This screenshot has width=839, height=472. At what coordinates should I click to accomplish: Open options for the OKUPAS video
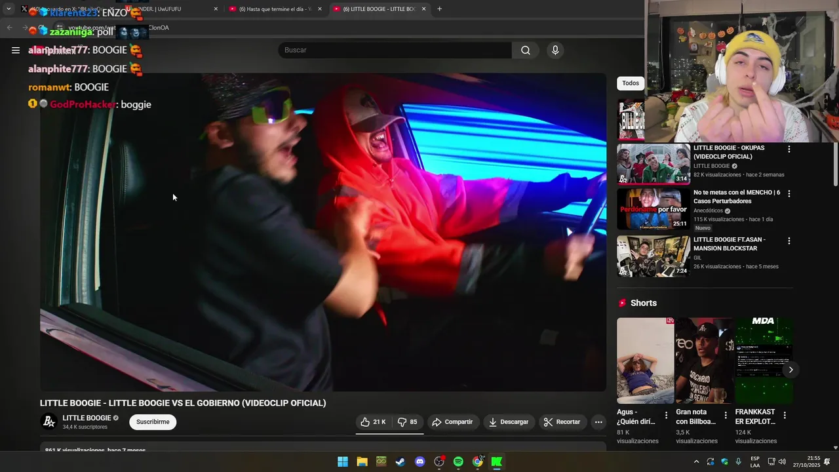tap(789, 149)
